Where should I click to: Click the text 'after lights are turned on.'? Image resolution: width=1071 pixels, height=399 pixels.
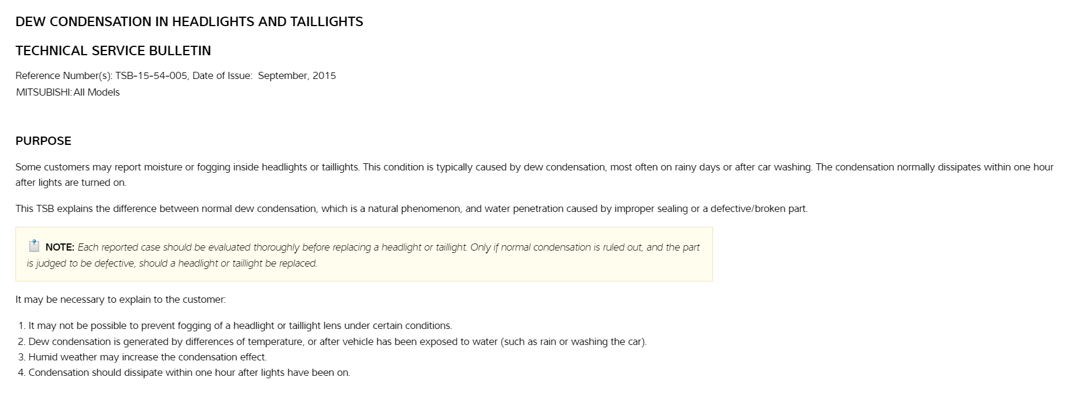(x=71, y=183)
